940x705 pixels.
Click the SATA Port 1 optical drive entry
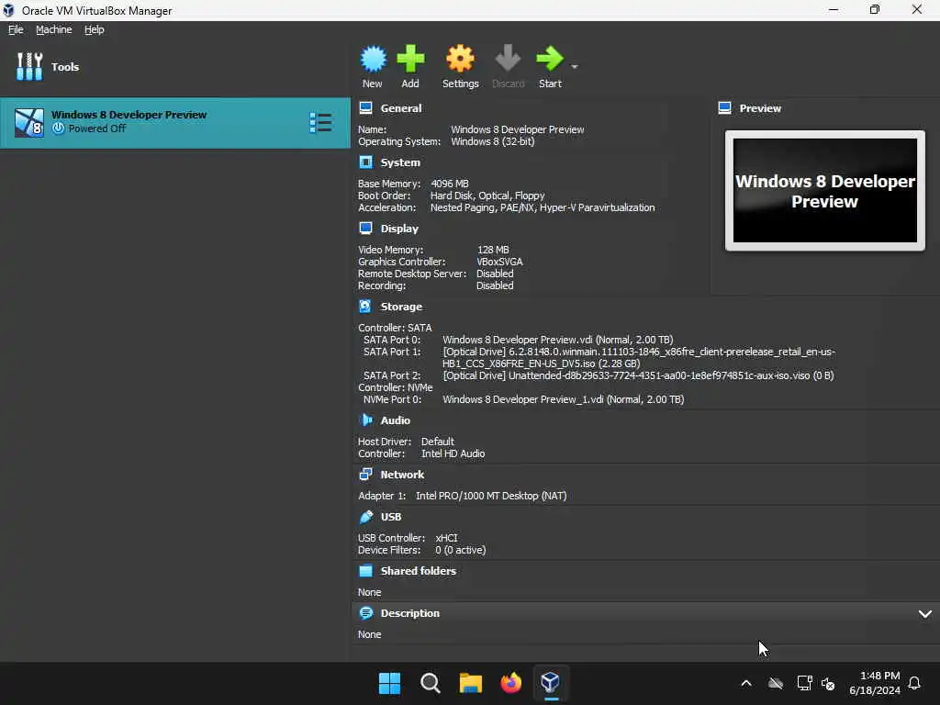639,357
